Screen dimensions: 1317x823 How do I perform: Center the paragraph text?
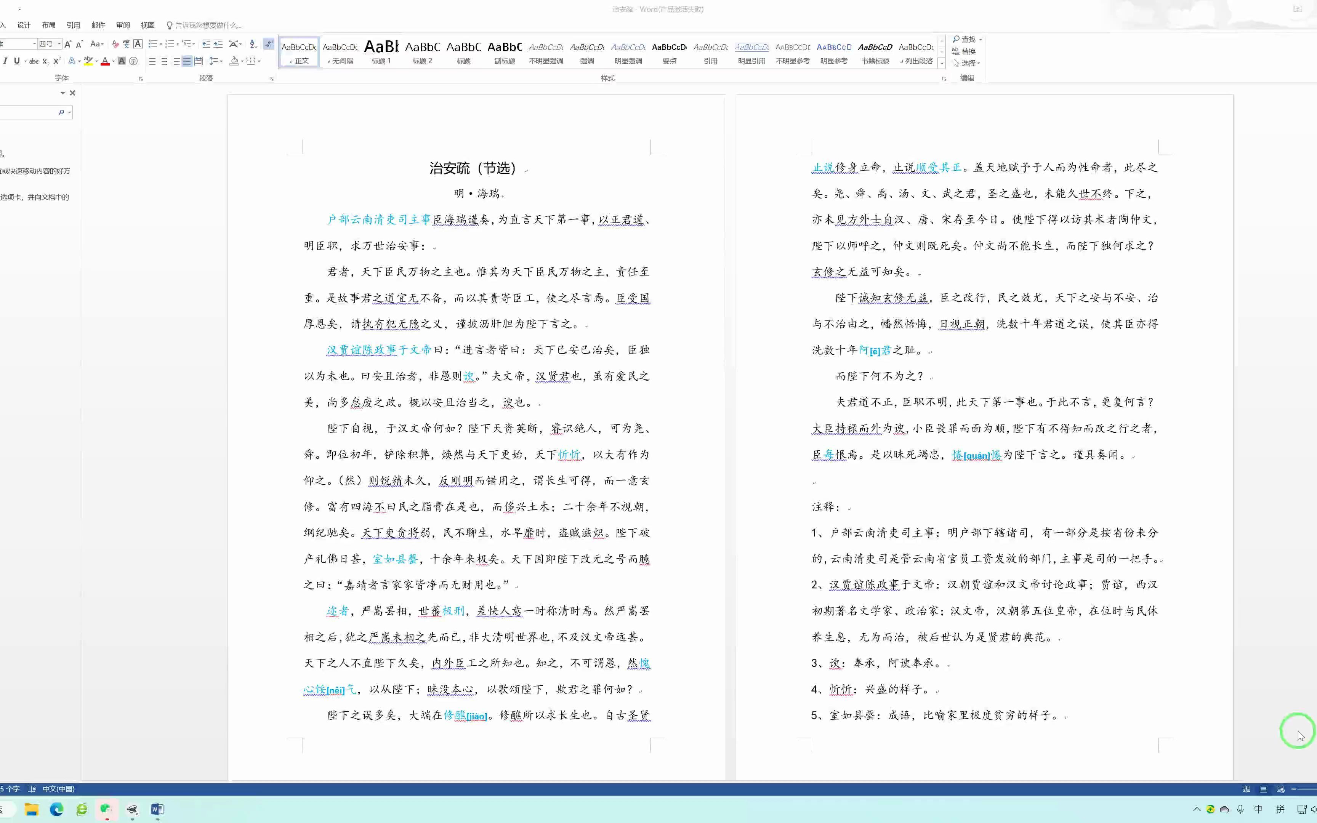tap(164, 61)
